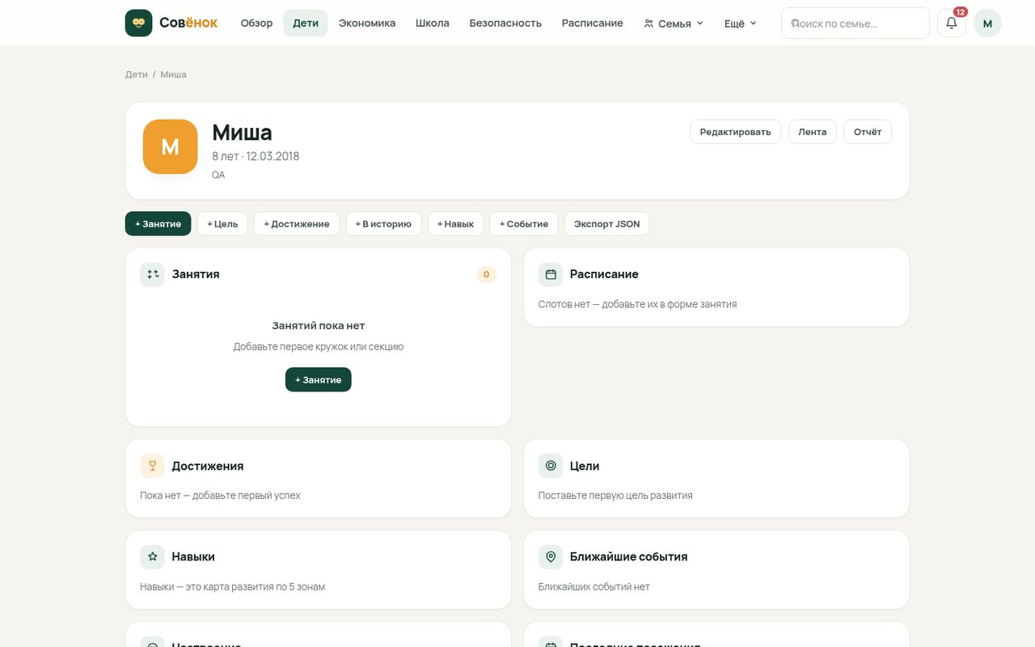The width and height of the screenshot is (1035, 647).
Task: Click the Совёнок brand name
Action: pos(188,23)
